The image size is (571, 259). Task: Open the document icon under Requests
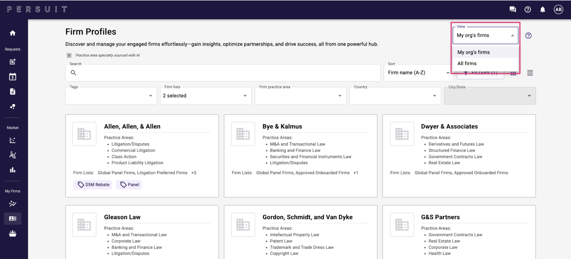coord(12,92)
